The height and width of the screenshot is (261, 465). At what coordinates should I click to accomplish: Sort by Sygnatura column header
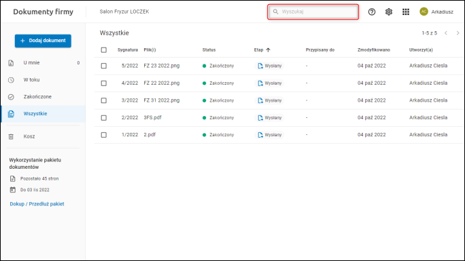[128, 50]
